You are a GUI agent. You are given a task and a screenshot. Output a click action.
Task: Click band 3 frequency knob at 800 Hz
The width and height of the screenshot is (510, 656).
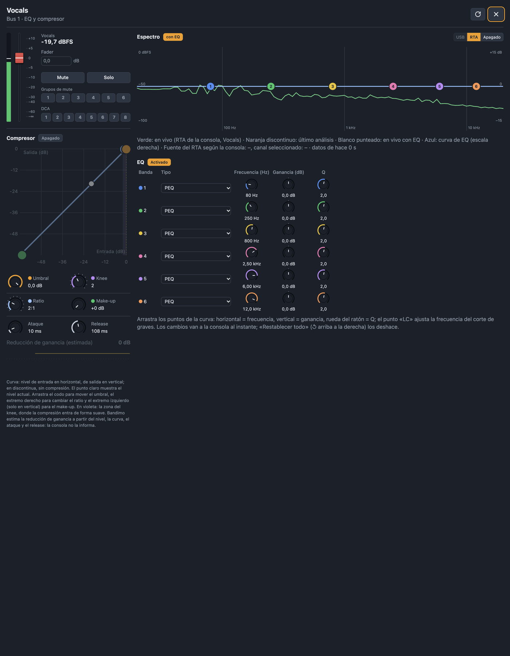point(252,230)
